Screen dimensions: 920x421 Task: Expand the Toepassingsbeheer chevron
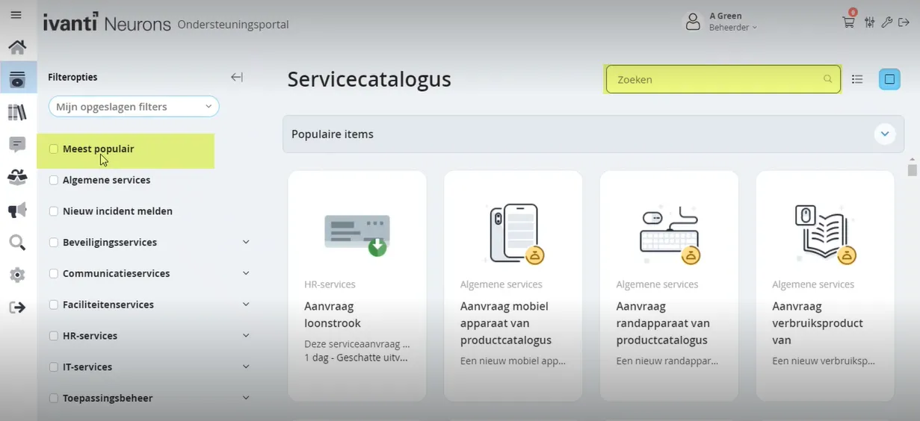246,398
